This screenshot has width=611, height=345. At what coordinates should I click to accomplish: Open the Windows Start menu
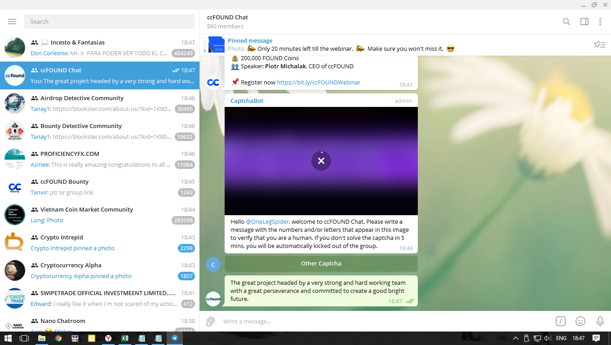click(x=8, y=338)
